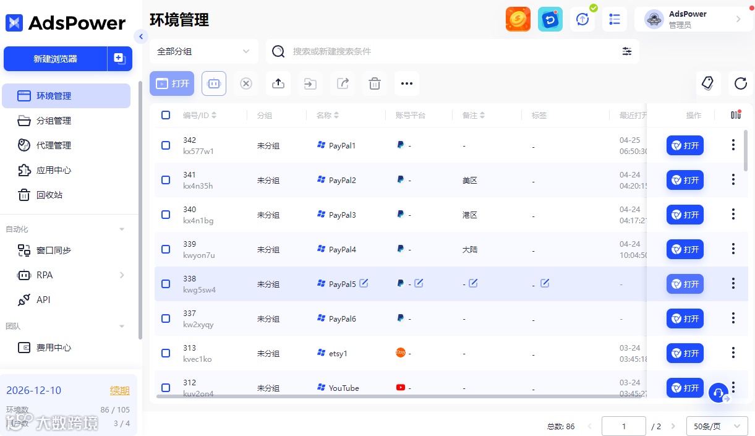The width and height of the screenshot is (755, 436).
Task: Edit the name of PayPal5 with pencil icon
Action: coord(364,283)
